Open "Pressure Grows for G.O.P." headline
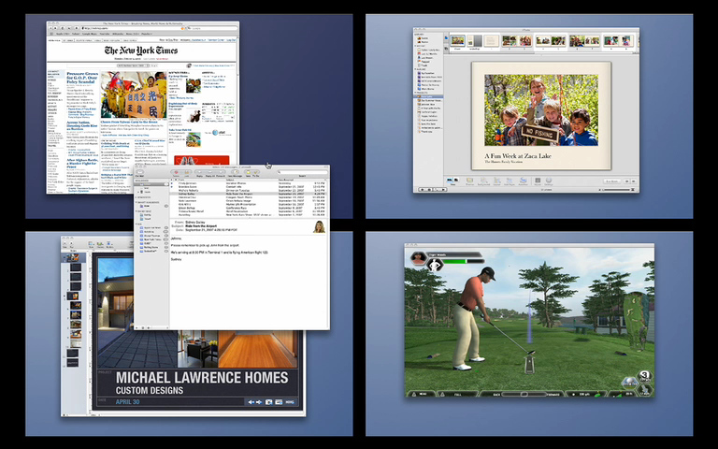The image size is (718, 449). pyautogui.click(x=82, y=78)
